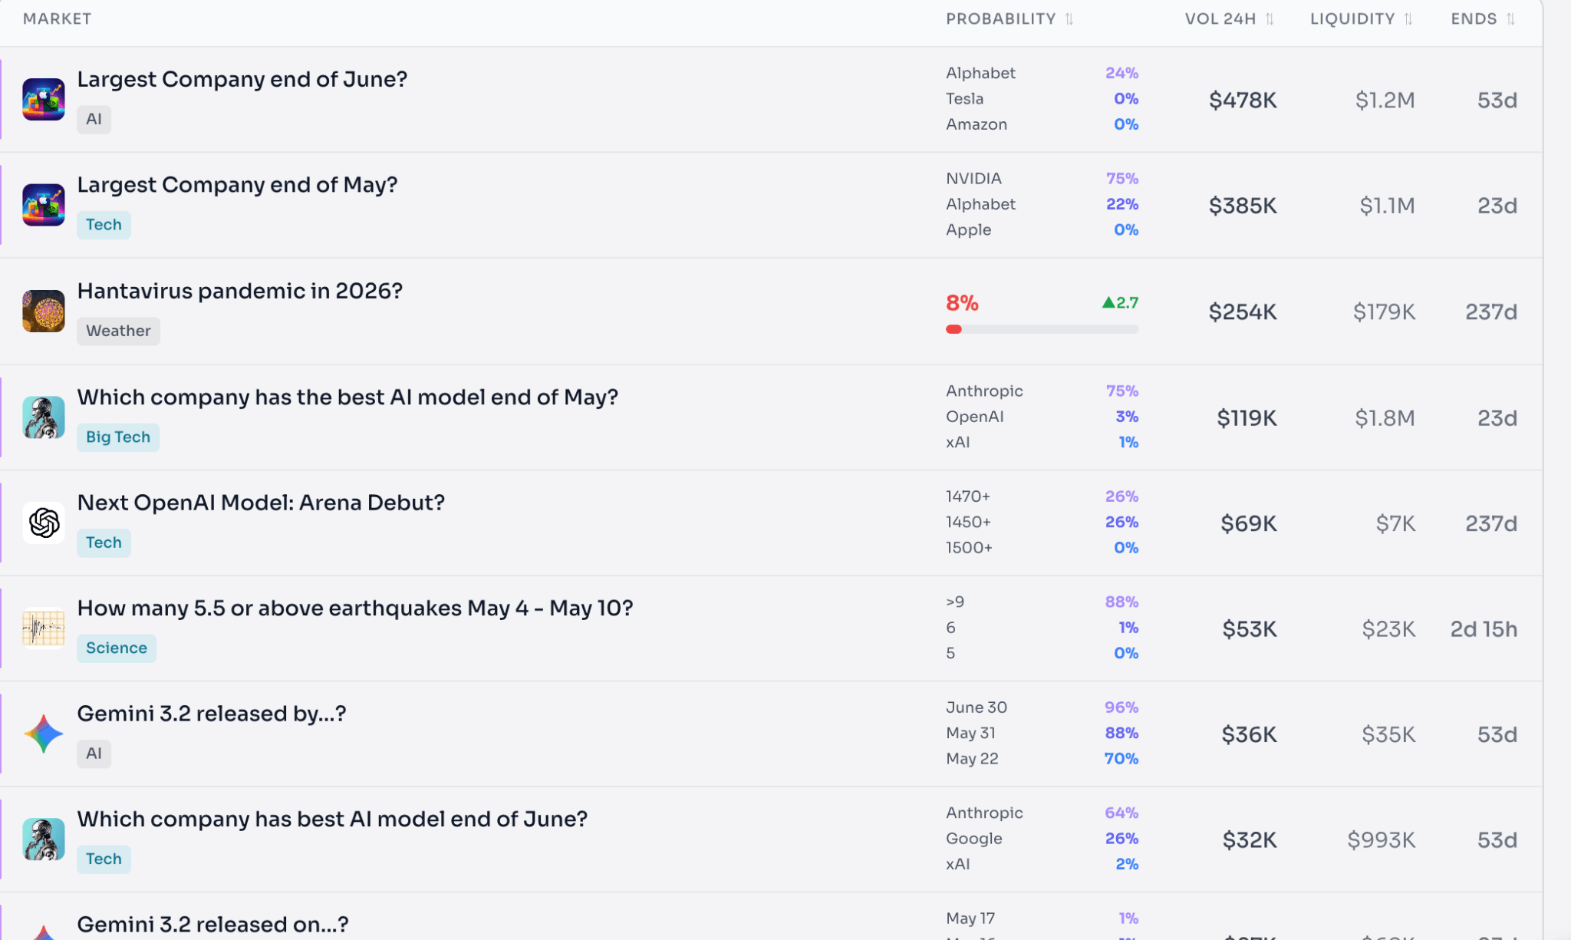1571x940 pixels.
Task: Sort by Vol 24H column arrows
Action: (1270, 19)
